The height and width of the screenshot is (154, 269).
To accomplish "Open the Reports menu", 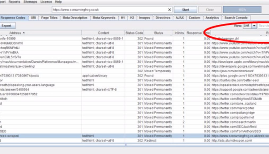I will pos(14,2).
